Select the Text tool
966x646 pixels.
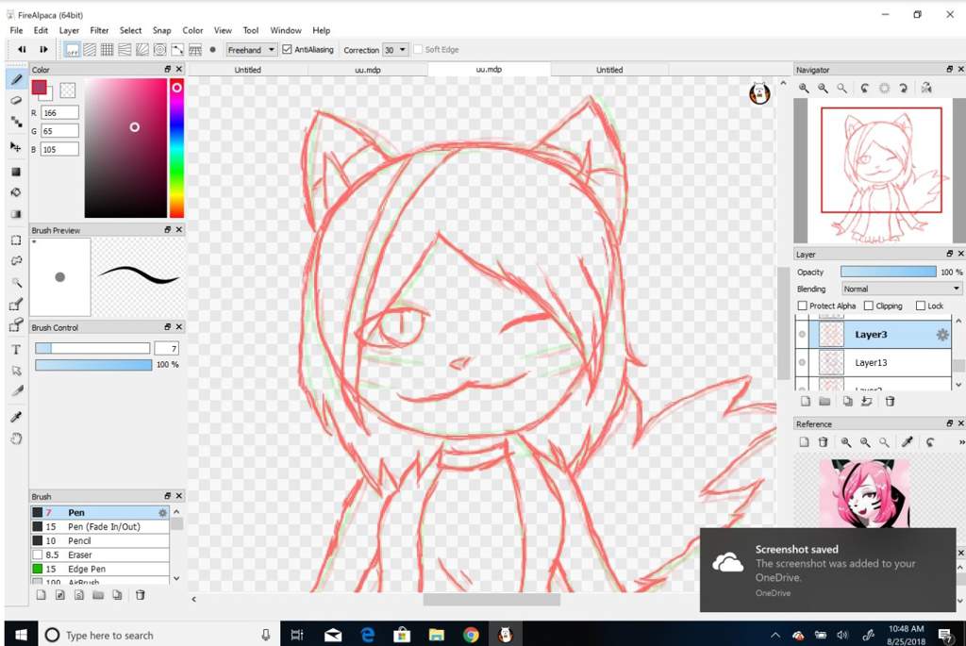click(16, 349)
